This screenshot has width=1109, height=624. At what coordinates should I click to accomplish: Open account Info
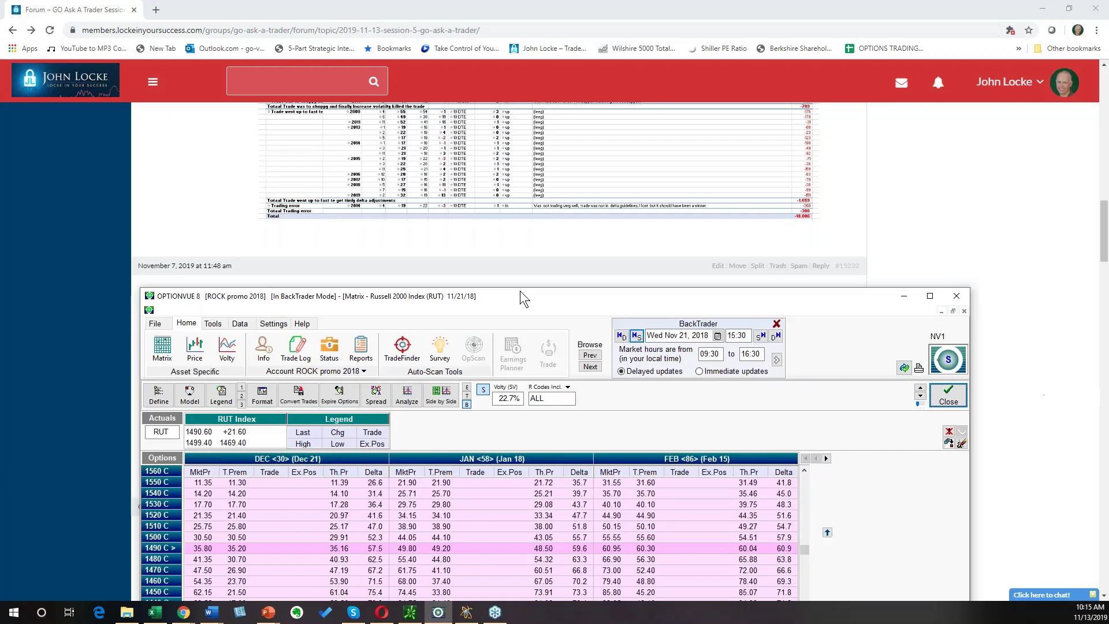coord(263,349)
